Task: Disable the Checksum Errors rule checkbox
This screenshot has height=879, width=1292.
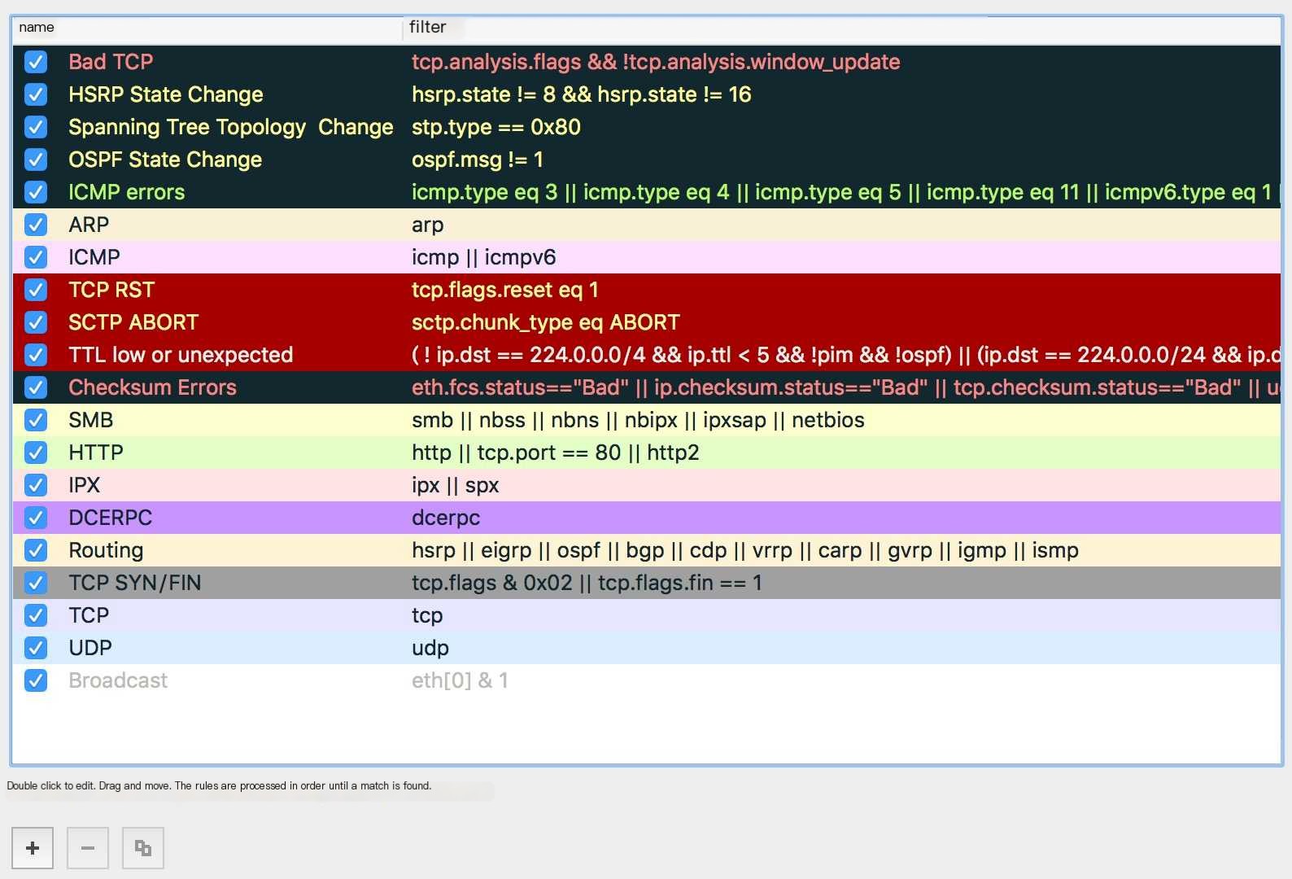Action: pyautogui.click(x=36, y=387)
